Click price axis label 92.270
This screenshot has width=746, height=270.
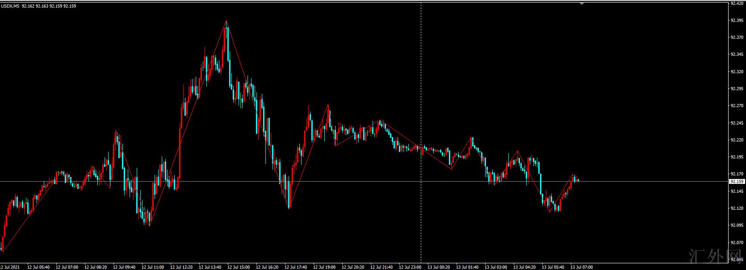[x=737, y=106]
